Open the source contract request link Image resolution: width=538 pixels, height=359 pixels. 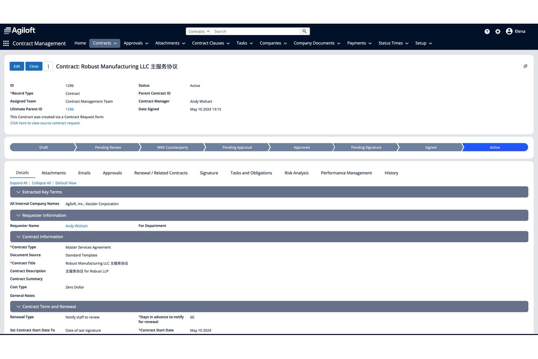point(45,123)
